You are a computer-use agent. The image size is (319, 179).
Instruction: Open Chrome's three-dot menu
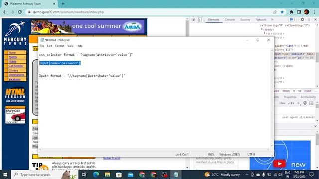[314, 12]
